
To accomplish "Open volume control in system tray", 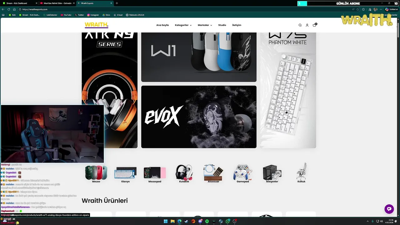I will click(x=381, y=221).
